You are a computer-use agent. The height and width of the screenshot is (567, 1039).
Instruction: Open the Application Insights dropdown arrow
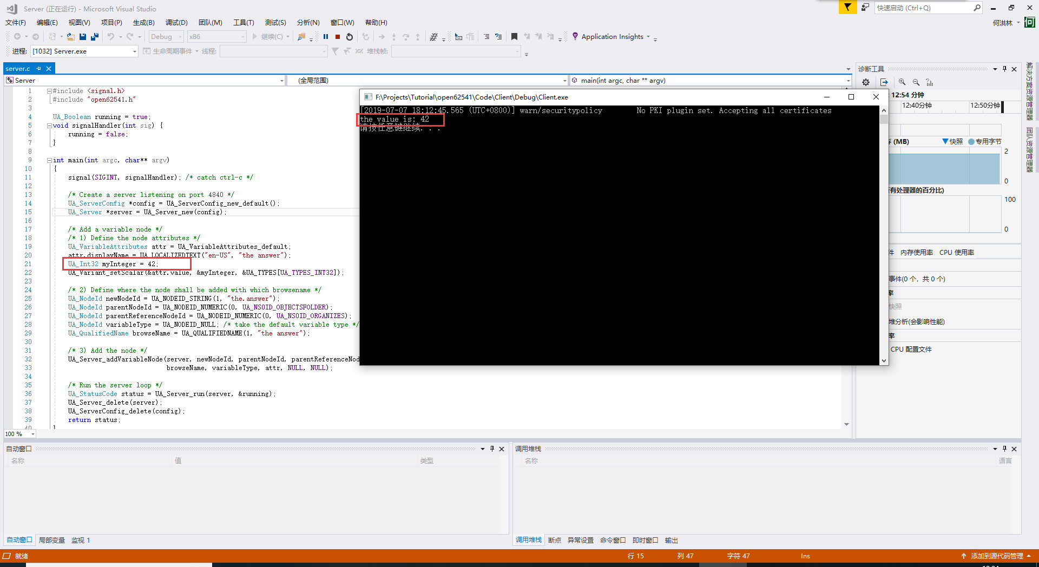pyautogui.click(x=648, y=37)
